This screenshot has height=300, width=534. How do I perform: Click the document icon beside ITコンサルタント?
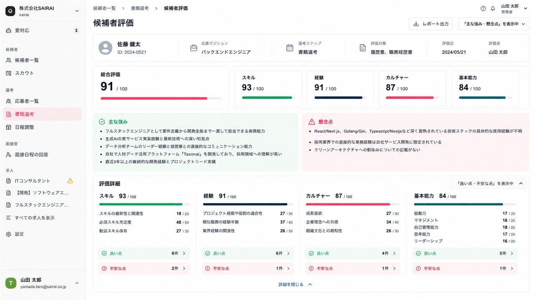pyautogui.click(x=9, y=181)
